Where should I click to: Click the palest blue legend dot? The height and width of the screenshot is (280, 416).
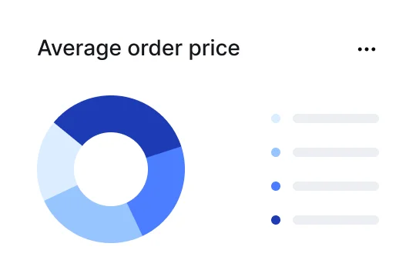coord(276,118)
